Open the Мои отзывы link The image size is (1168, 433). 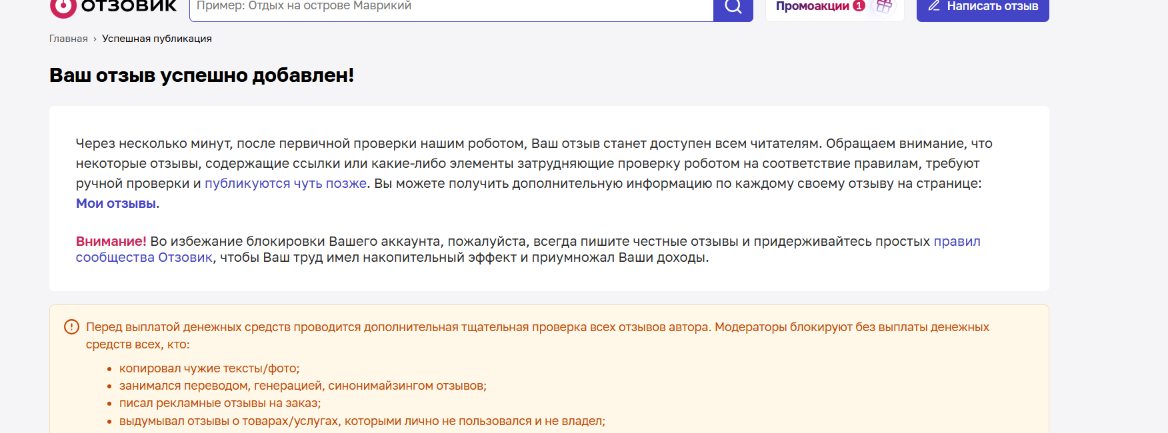[116, 203]
